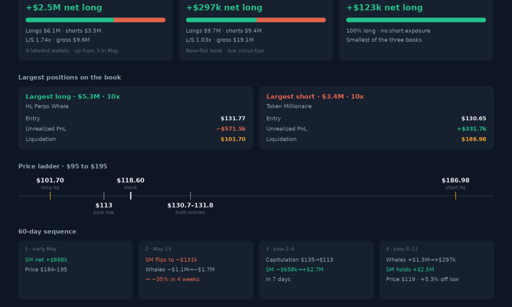Click 'SM holds +$2.5M' text

pos(410,270)
